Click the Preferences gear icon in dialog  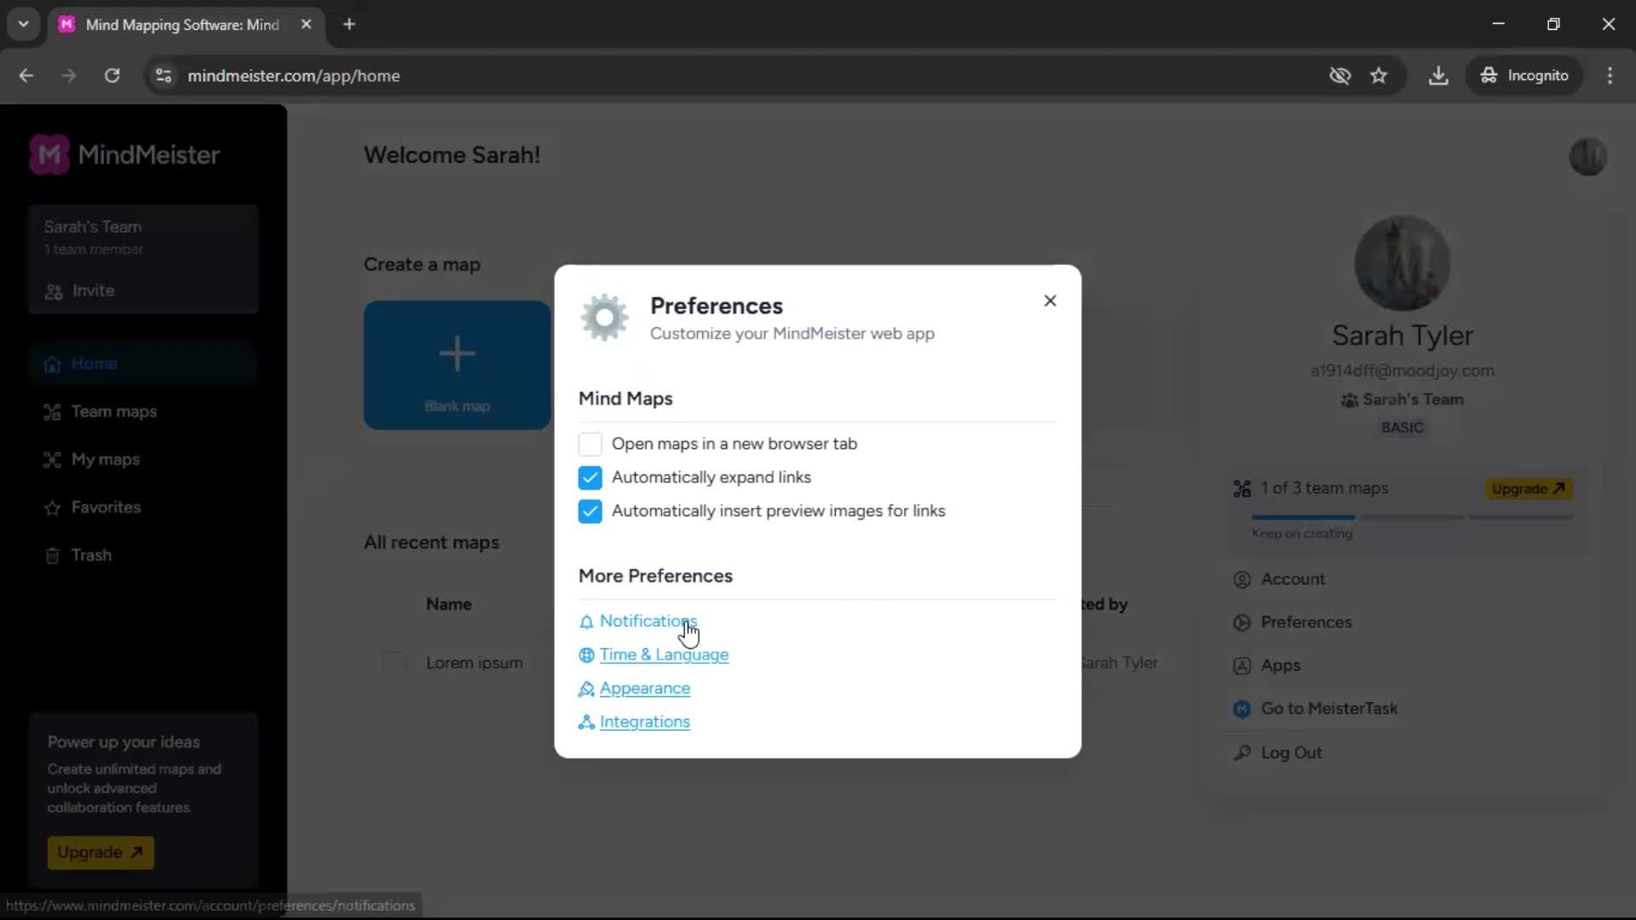click(x=604, y=317)
